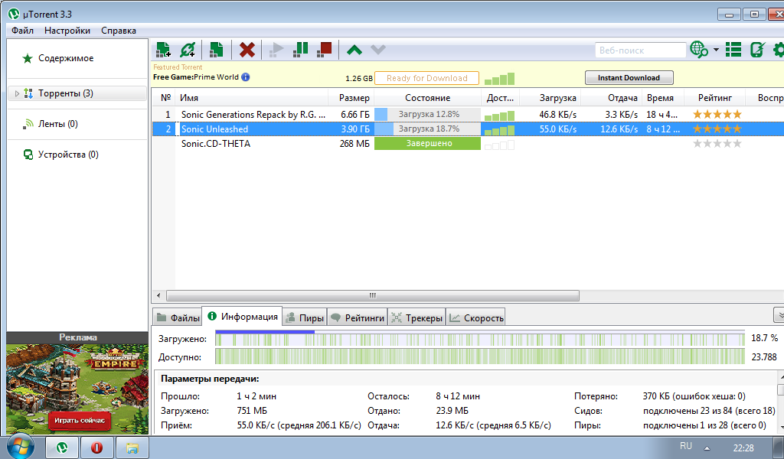Sort by the Рейтинг column header
This screenshot has height=459, width=784.
click(x=714, y=98)
